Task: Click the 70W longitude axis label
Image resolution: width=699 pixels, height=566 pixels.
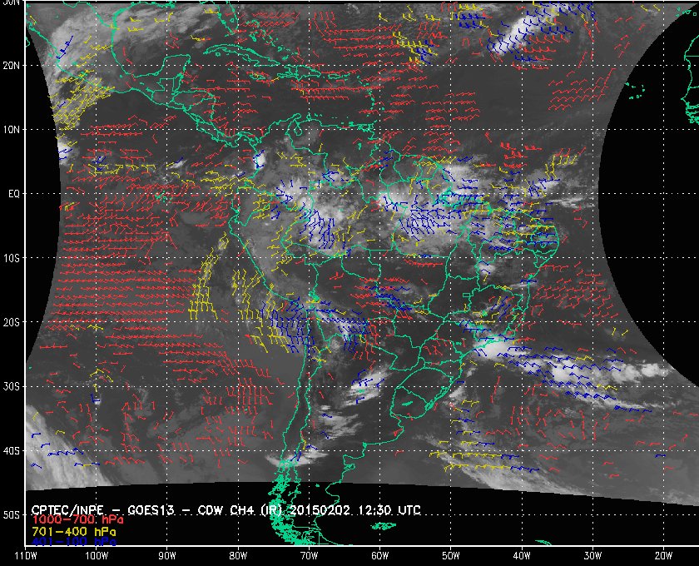Action: 309,554
